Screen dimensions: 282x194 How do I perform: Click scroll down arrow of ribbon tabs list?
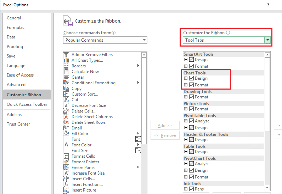pos(267,188)
